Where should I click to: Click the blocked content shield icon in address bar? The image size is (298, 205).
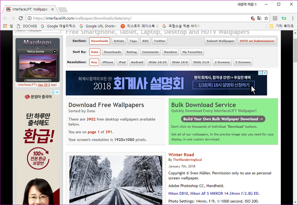[252, 18]
